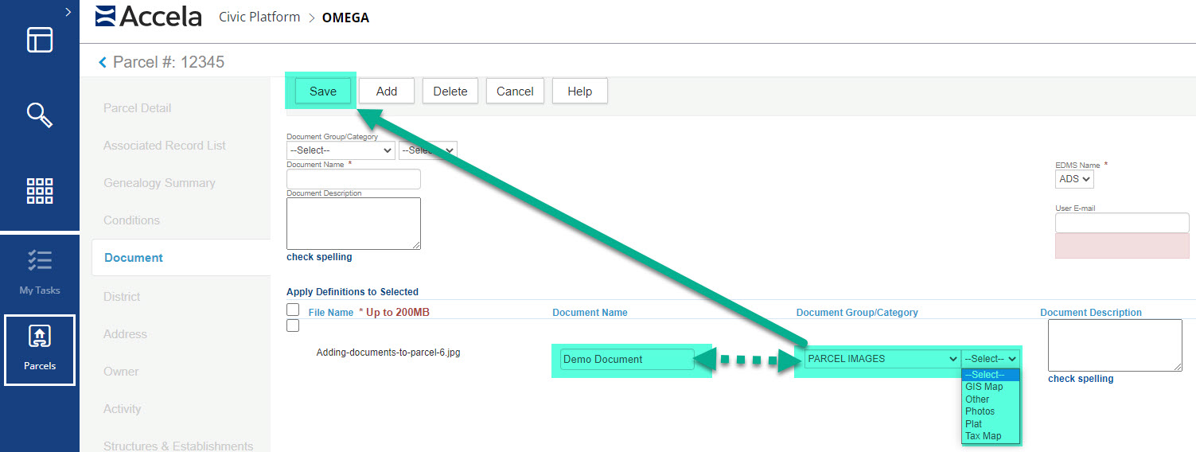Toggle the select-all checkbox beside File Name
1196x452 pixels.
click(293, 310)
